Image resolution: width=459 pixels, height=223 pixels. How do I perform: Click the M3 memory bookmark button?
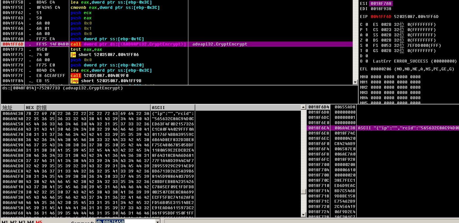[22, 222]
